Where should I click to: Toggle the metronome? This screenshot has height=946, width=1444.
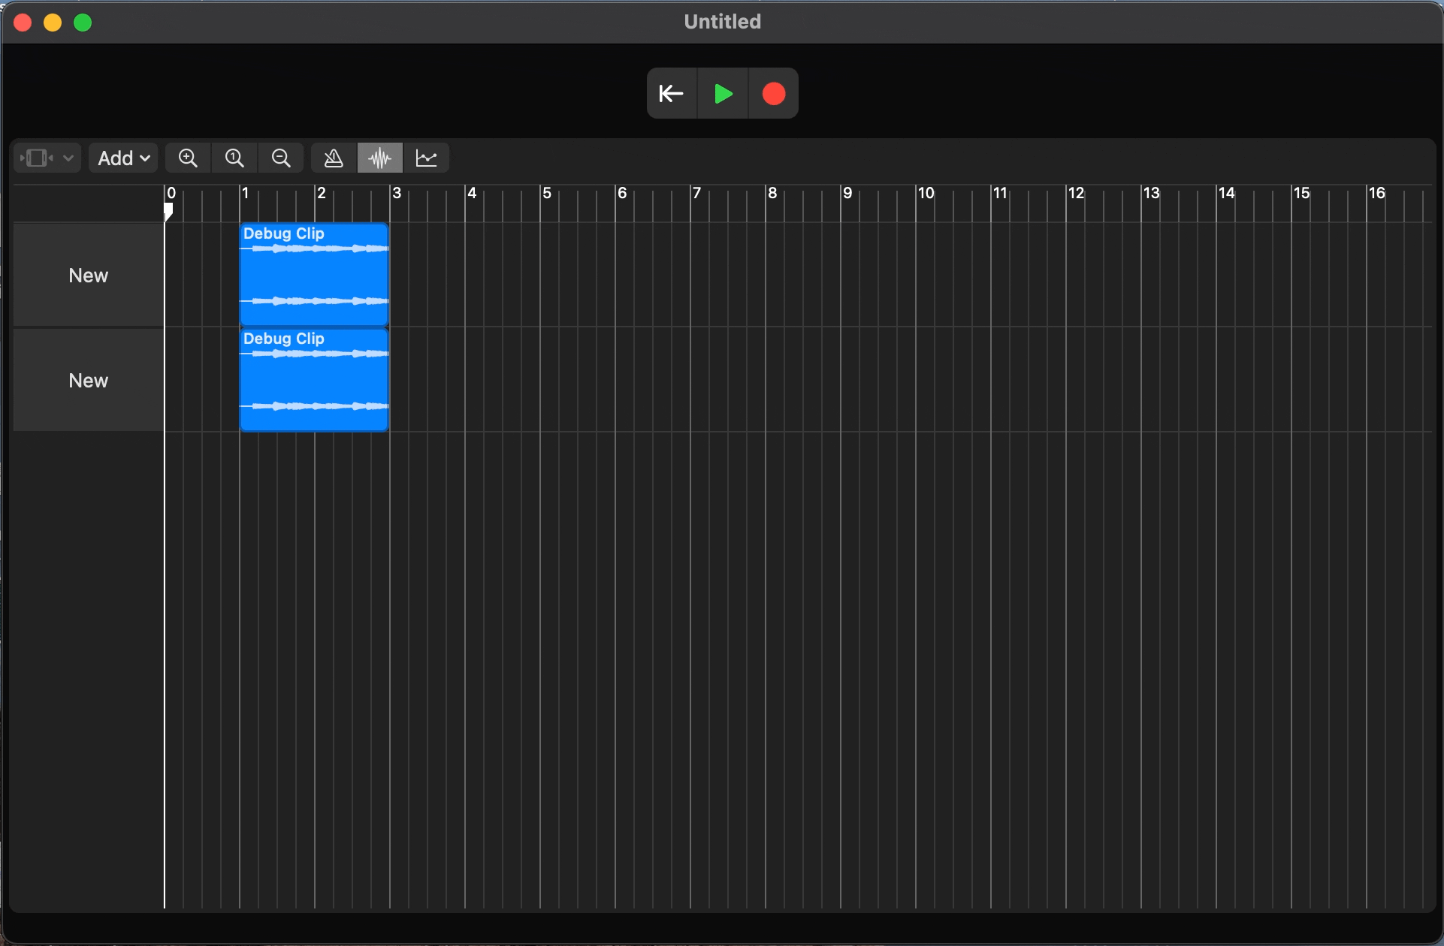[334, 158]
